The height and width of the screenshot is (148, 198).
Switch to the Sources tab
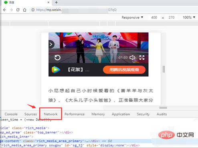coord(30,114)
